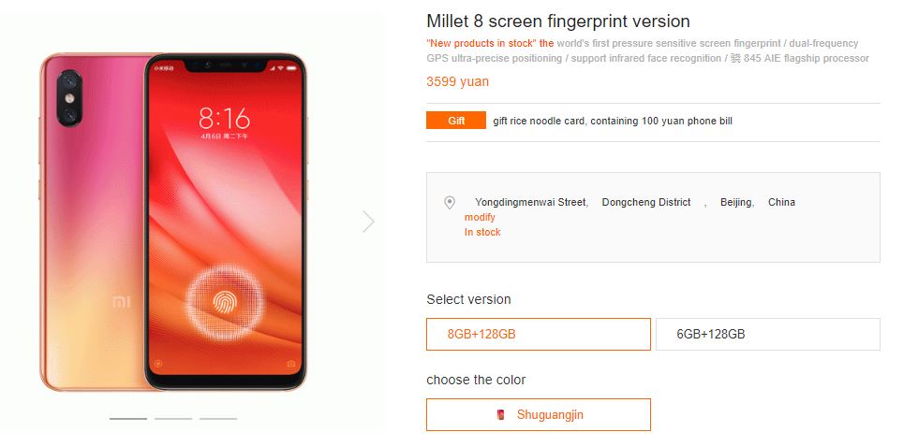Click the dual camera module on phone back
Screen dimensions: 918x446
(69, 97)
